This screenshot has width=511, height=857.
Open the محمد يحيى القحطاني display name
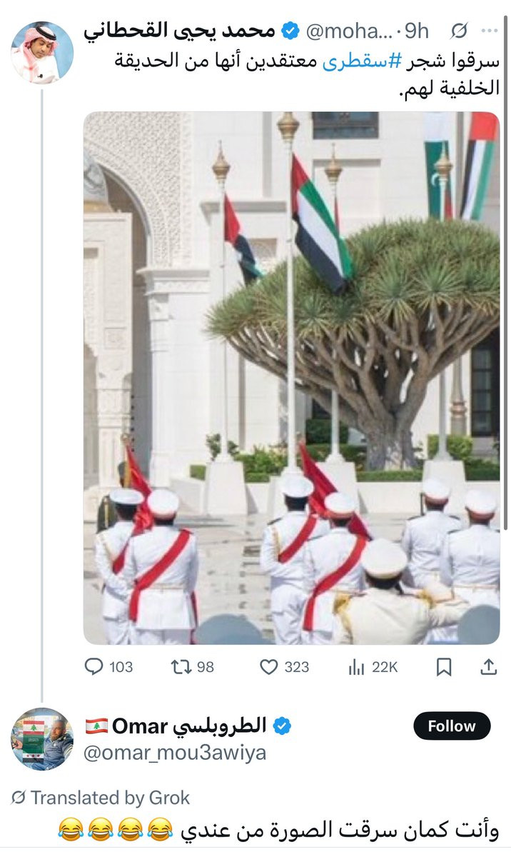click(x=178, y=31)
